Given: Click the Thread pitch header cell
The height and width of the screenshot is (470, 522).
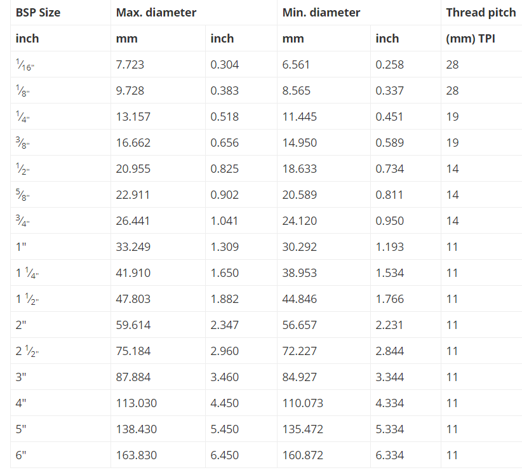Looking at the screenshot, I should point(481,12).
